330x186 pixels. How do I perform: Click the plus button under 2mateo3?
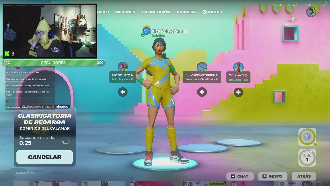pyautogui.click(x=238, y=92)
